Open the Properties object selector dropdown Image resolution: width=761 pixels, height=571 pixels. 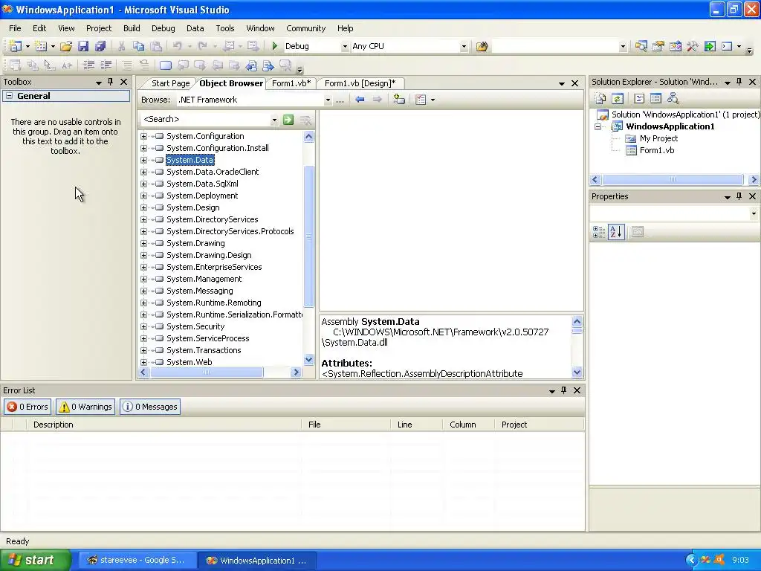754,213
